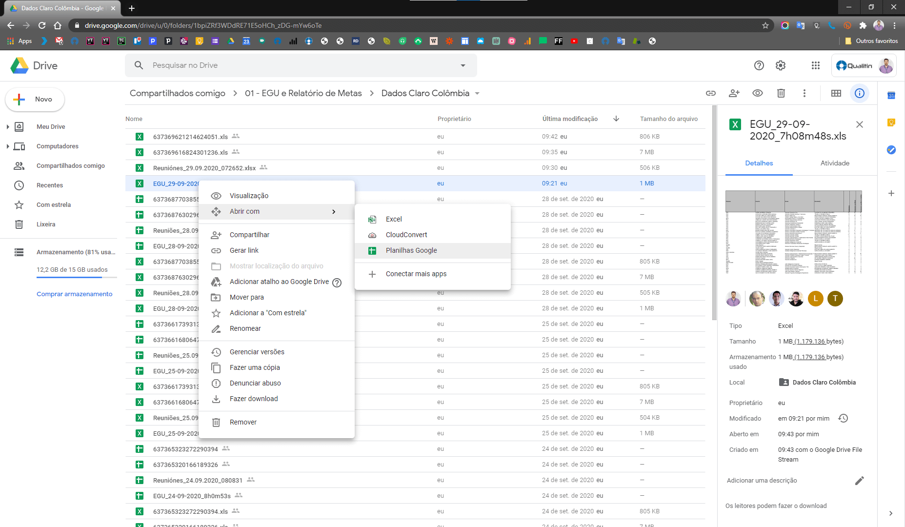Click the storage usage progress bar
The height and width of the screenshot is (527, 905).
(77, 278)
